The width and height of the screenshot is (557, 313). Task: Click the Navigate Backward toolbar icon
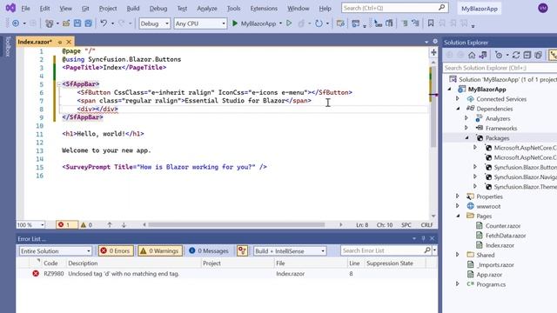point(16,23)
